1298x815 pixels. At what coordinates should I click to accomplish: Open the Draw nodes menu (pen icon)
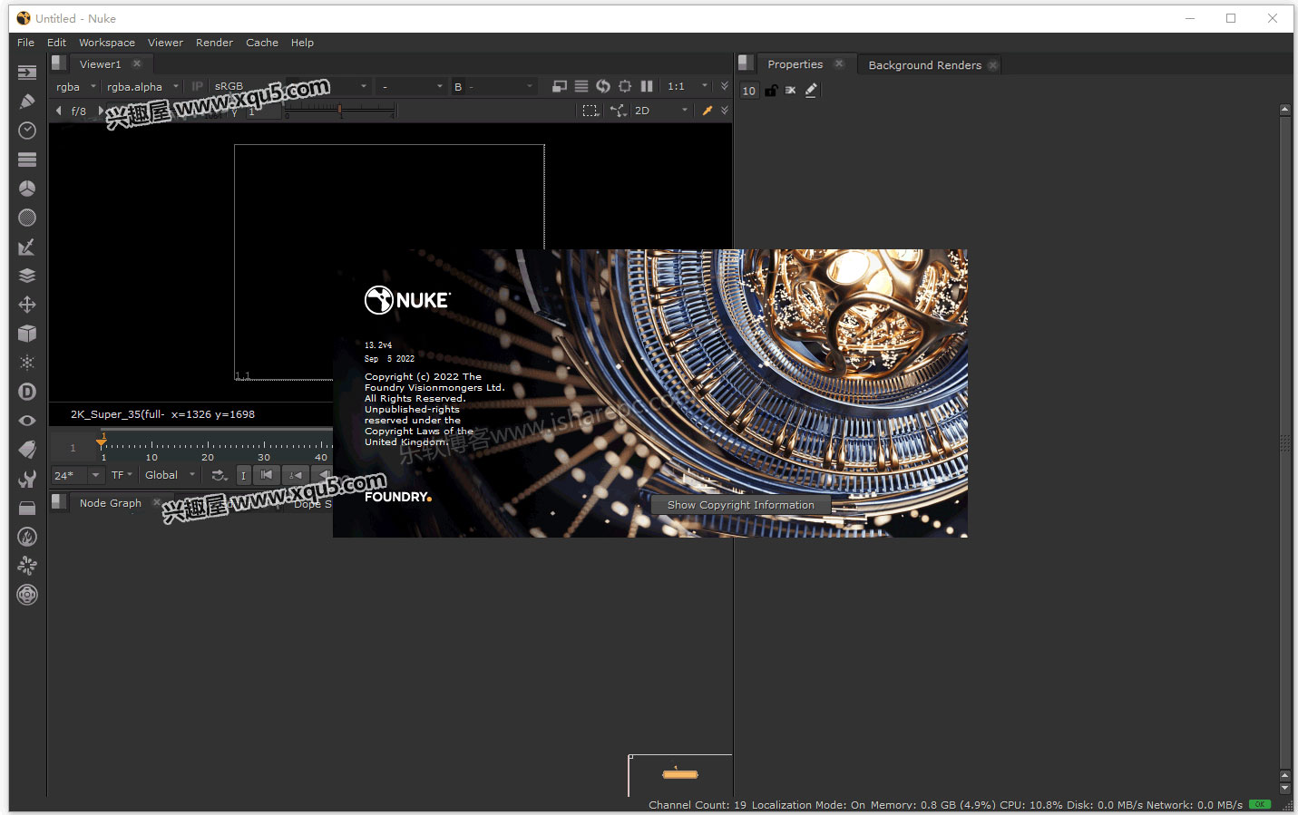point(27,102)
